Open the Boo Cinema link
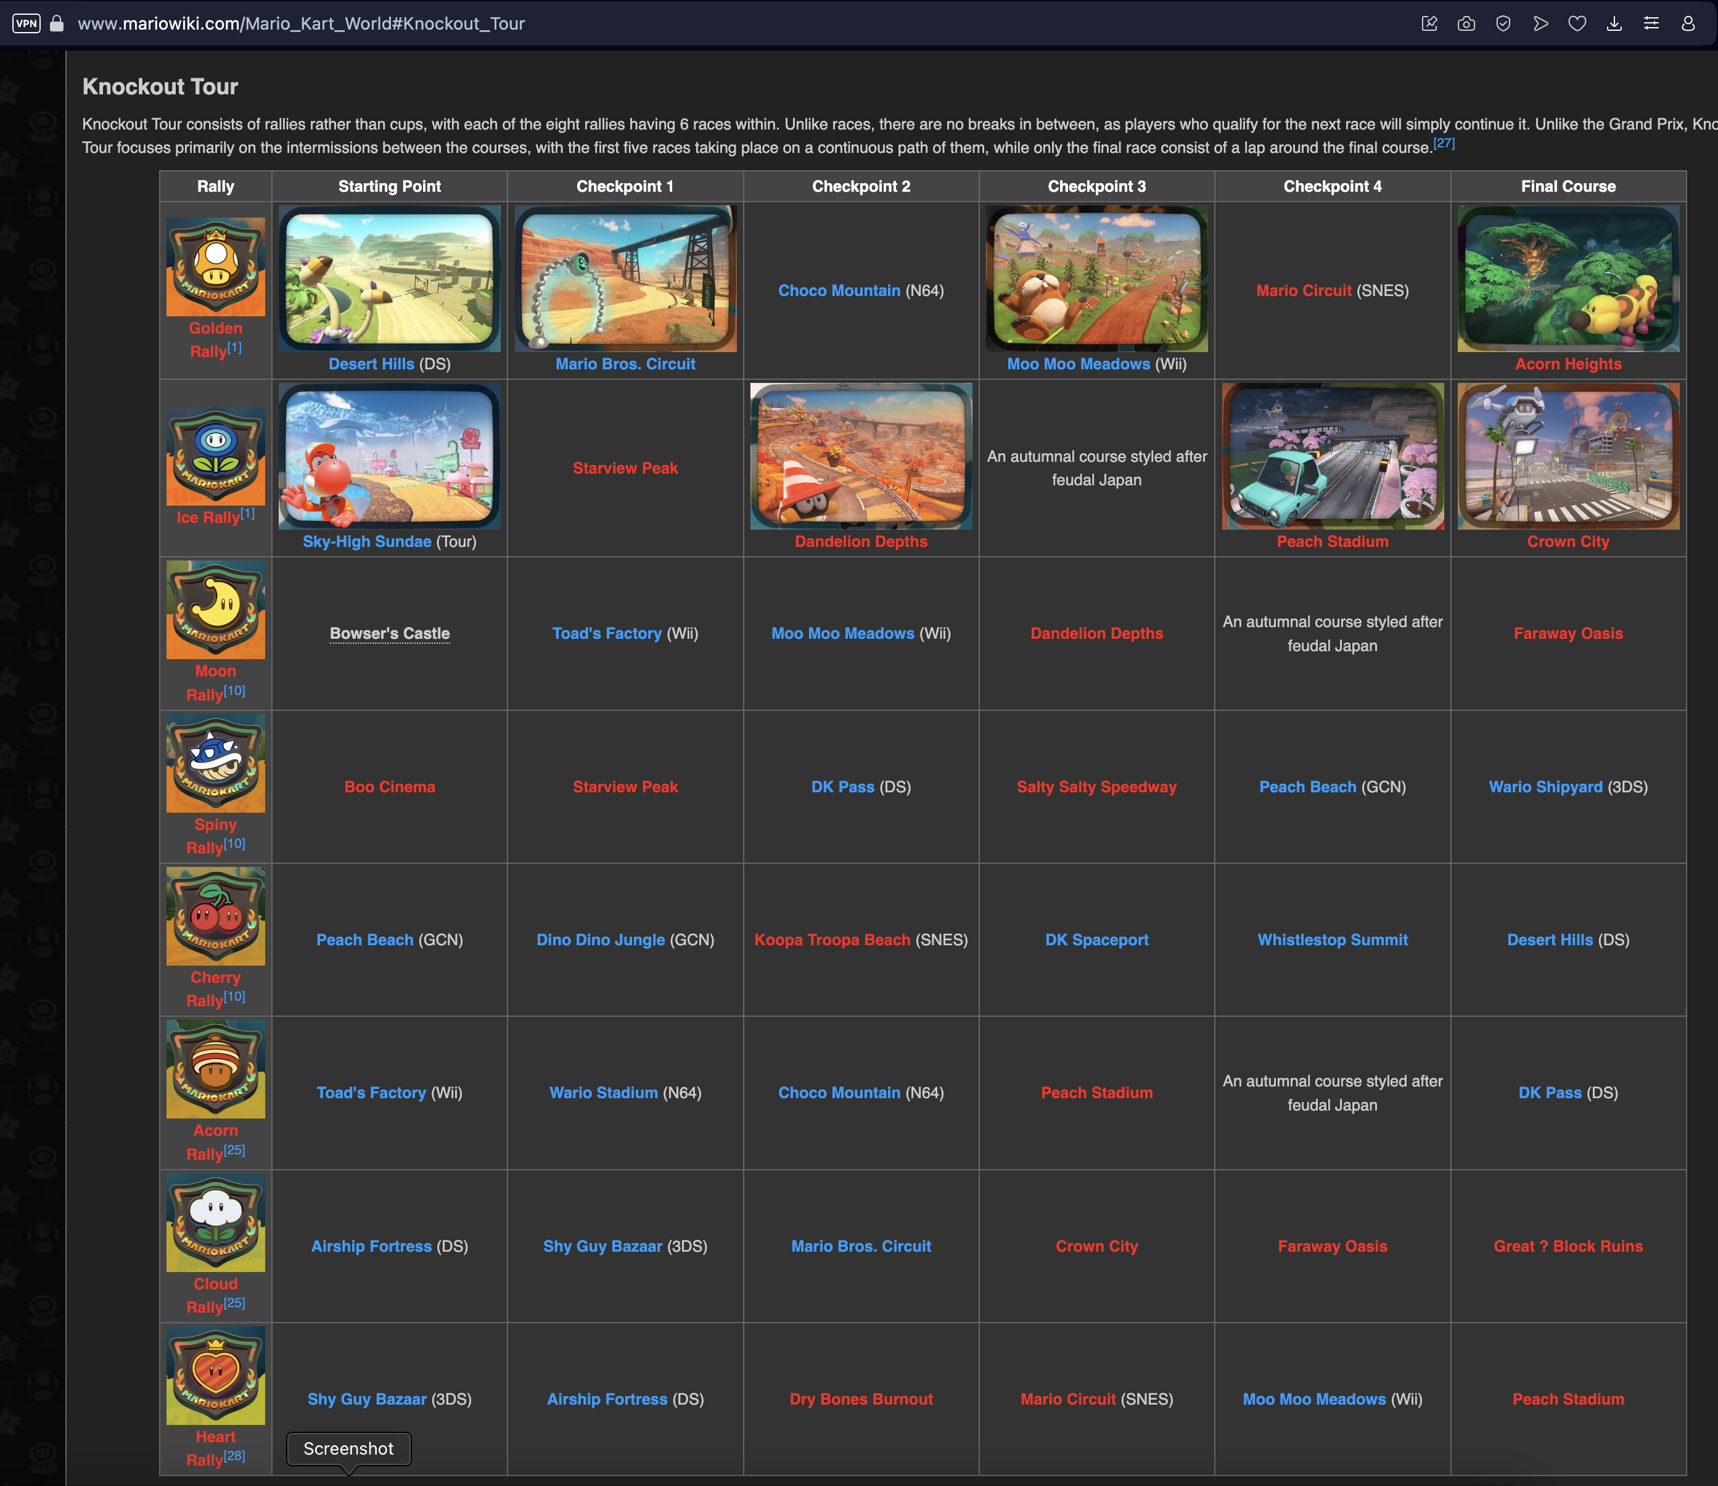 click(x=390, y=787)
